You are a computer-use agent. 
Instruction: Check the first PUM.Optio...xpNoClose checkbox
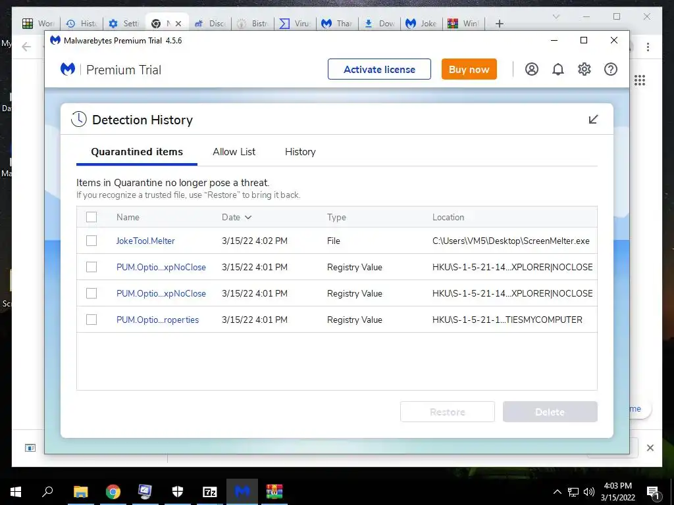click(x=91, y=267)
